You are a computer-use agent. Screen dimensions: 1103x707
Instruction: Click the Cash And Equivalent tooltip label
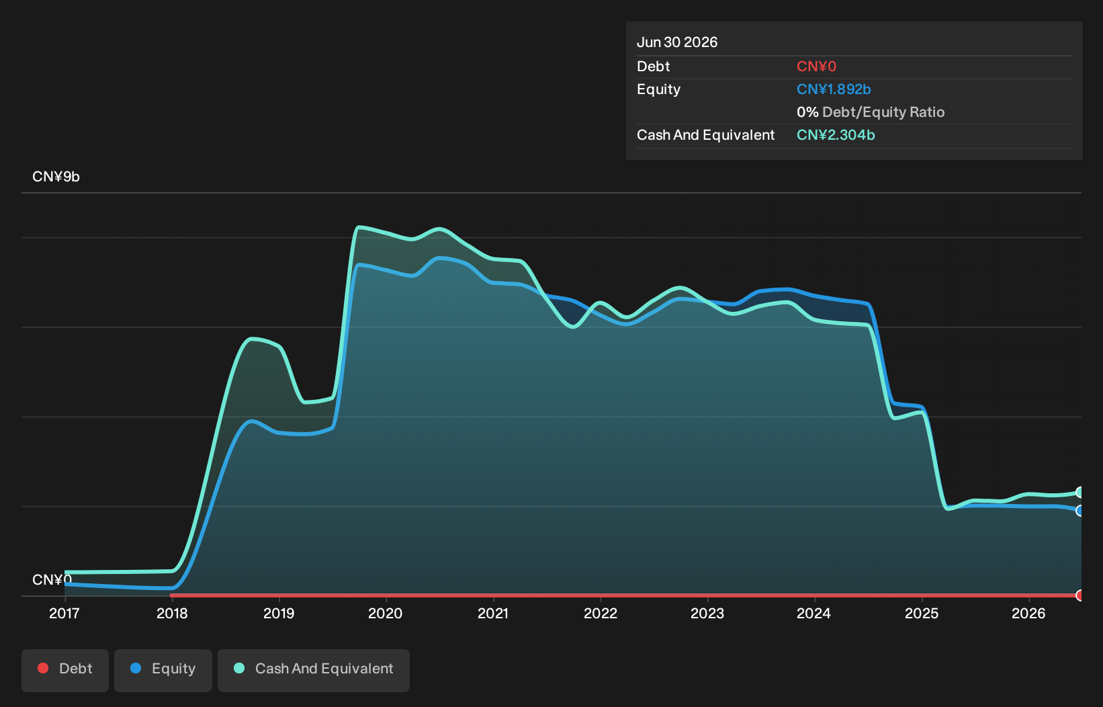pyautogui.click(x=706, y=135)
